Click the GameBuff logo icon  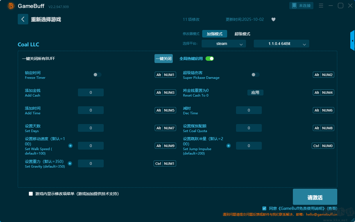[x=11, y=6]
